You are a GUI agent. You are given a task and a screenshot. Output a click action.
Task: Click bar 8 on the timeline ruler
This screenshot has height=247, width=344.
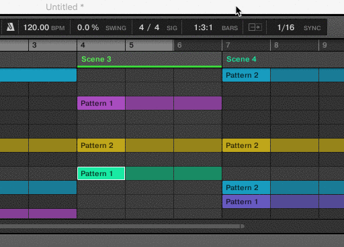tap(294, 46)
